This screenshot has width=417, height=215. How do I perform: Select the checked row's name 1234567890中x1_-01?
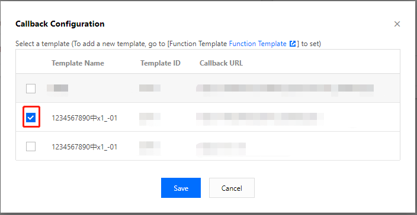[84, 118]
